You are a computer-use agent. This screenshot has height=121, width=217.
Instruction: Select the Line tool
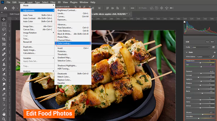click(4, 109)
